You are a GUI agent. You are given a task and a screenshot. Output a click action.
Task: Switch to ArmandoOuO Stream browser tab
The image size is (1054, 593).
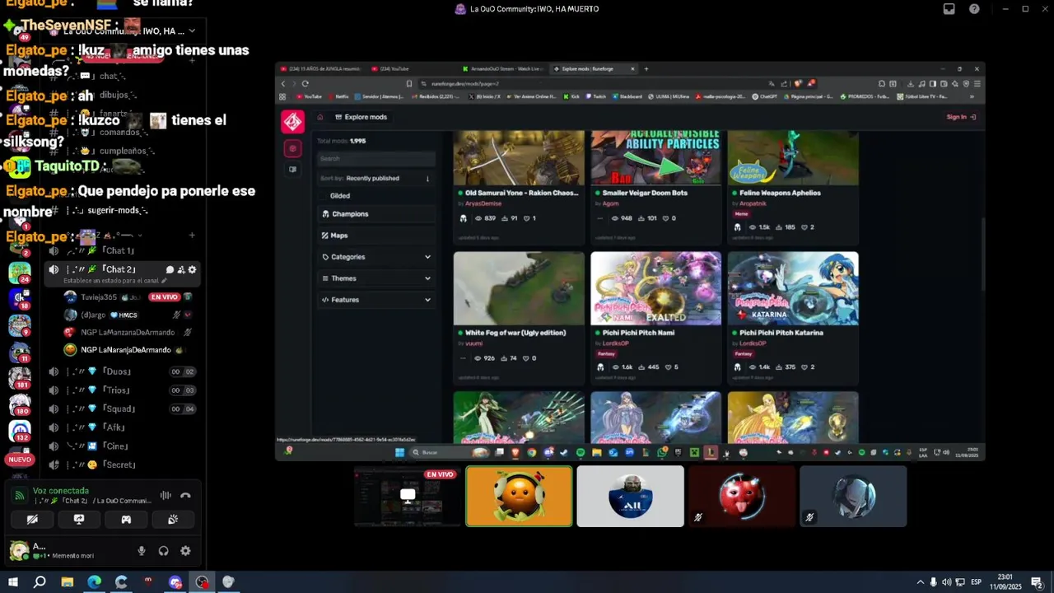tap(504, 69)
